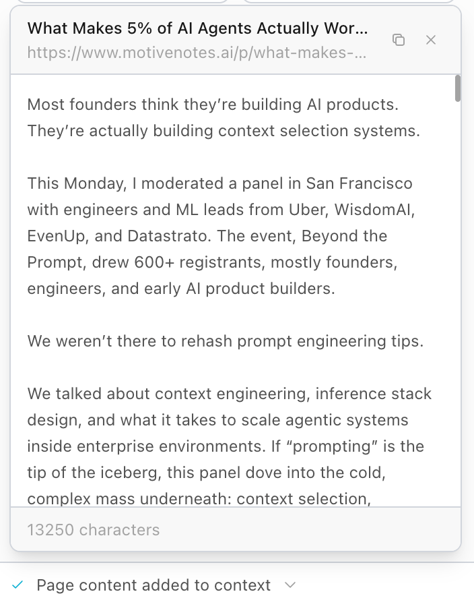Click the "Most founders think" opening paragraph

coord(224,118)
